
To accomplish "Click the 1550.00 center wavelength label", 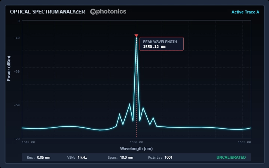I will [136, 142].
